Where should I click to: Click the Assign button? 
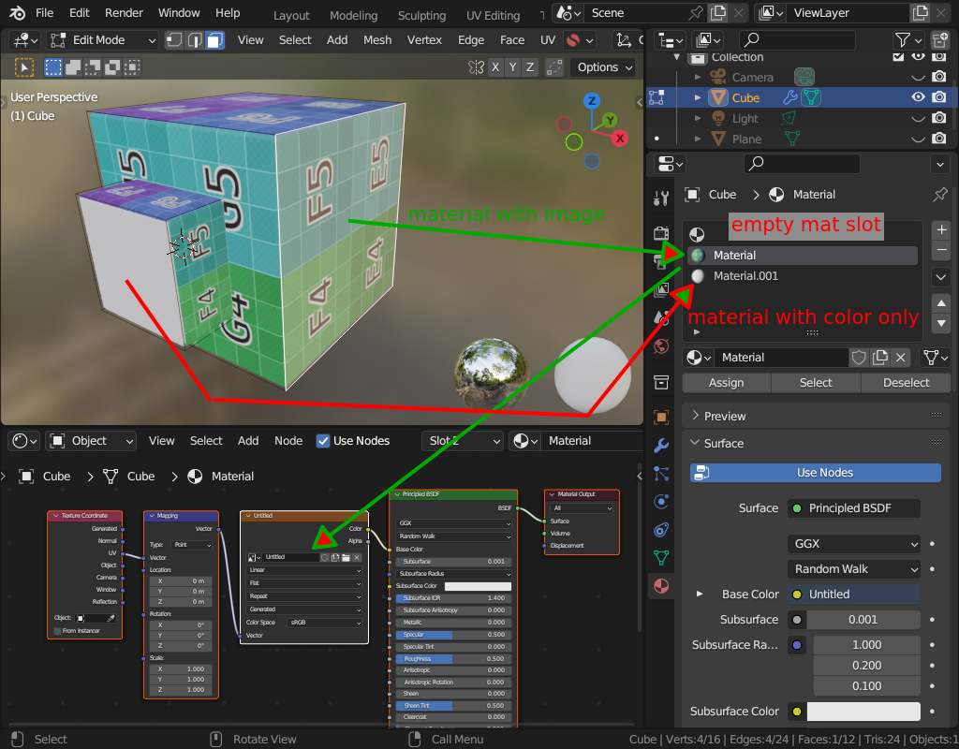(x=726, y=383)
